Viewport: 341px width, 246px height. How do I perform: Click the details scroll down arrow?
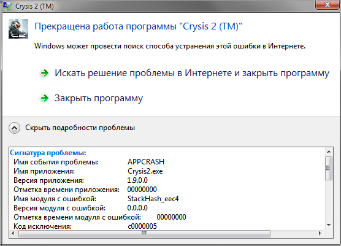click(329, 225)
